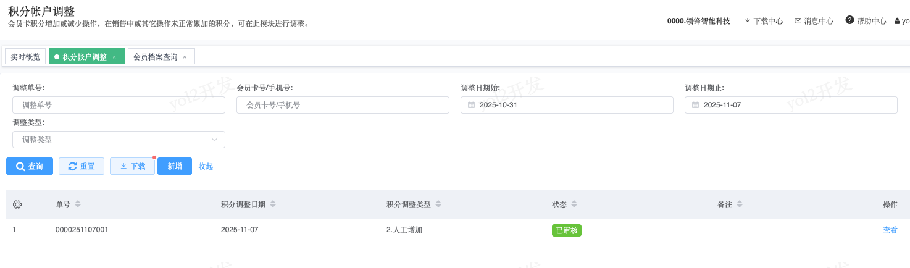The width and height of the screenshot is (910, 268).
Task: Click the table column settings gear icon
Action: coord(17,204)
